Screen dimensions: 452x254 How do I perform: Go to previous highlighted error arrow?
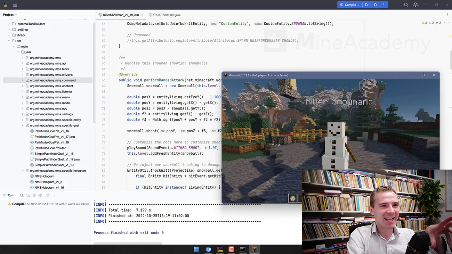[444, 23]
